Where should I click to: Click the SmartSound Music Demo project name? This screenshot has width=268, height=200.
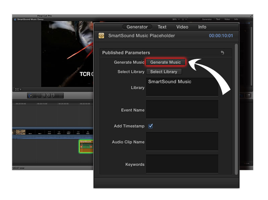pos(30,19)
